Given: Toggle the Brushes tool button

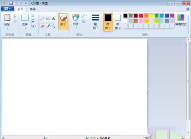Looking at the screenshot, I should pyautogui.click(x=63, y=22).
